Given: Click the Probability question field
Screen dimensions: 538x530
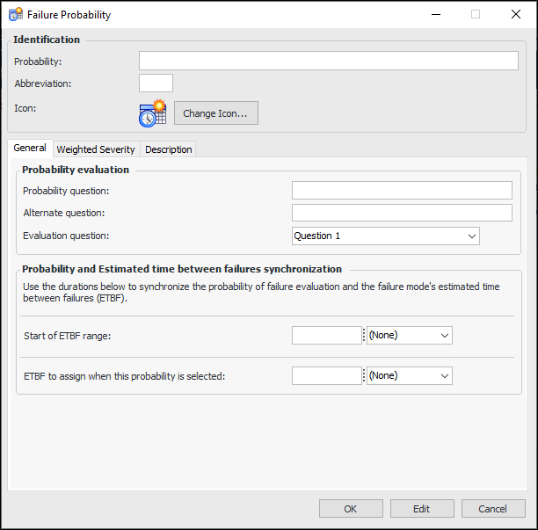Looking at the screenshot, I should [x=402, y=191].
